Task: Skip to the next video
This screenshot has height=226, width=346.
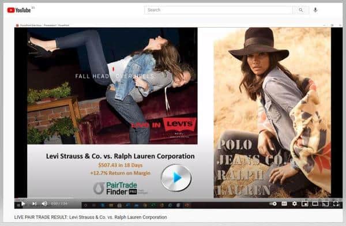Action: (34, 204)
